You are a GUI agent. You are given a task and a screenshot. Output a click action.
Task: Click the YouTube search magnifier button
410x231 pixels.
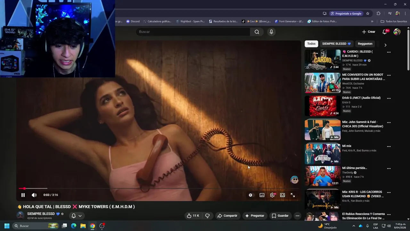(x=257, y=32)
